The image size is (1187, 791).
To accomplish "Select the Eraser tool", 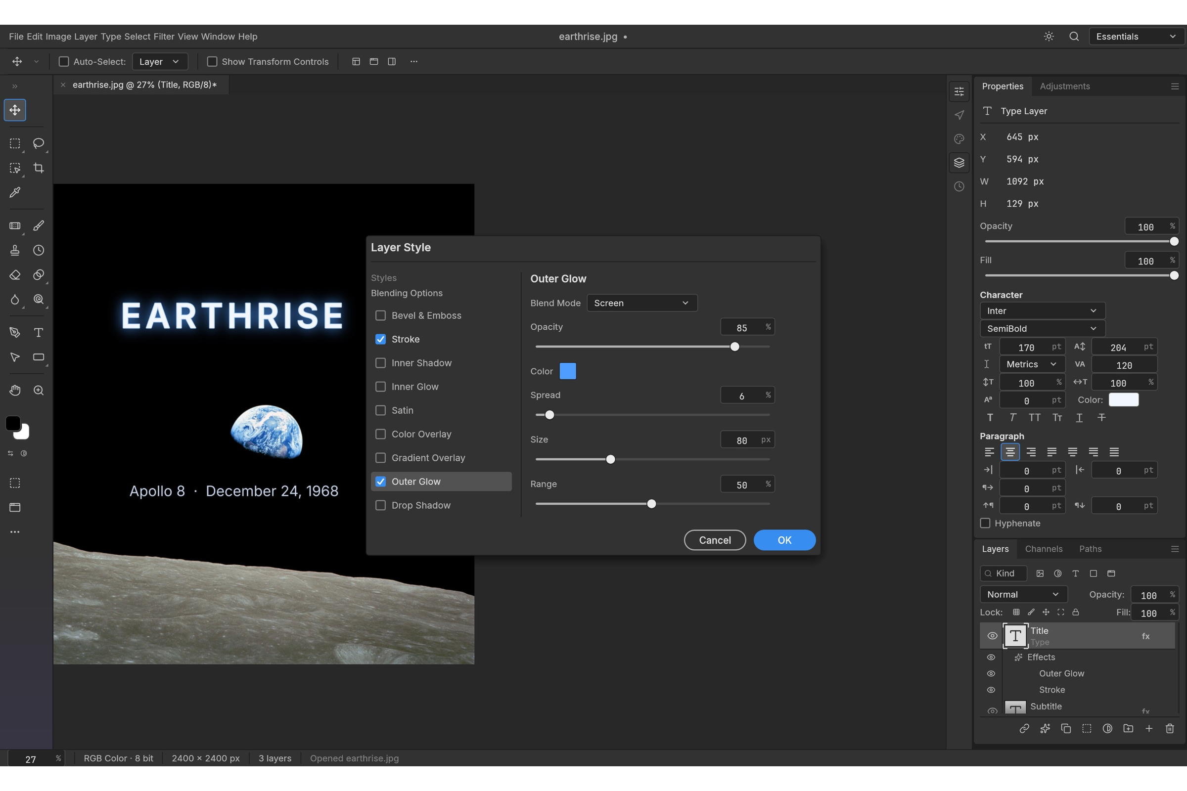I will pos(15,275).
